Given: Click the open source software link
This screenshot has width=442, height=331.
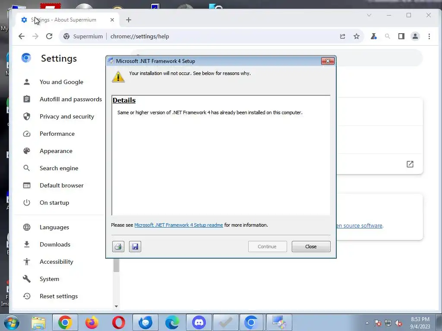Looking at the screenshot, I should tap(360, 225).
